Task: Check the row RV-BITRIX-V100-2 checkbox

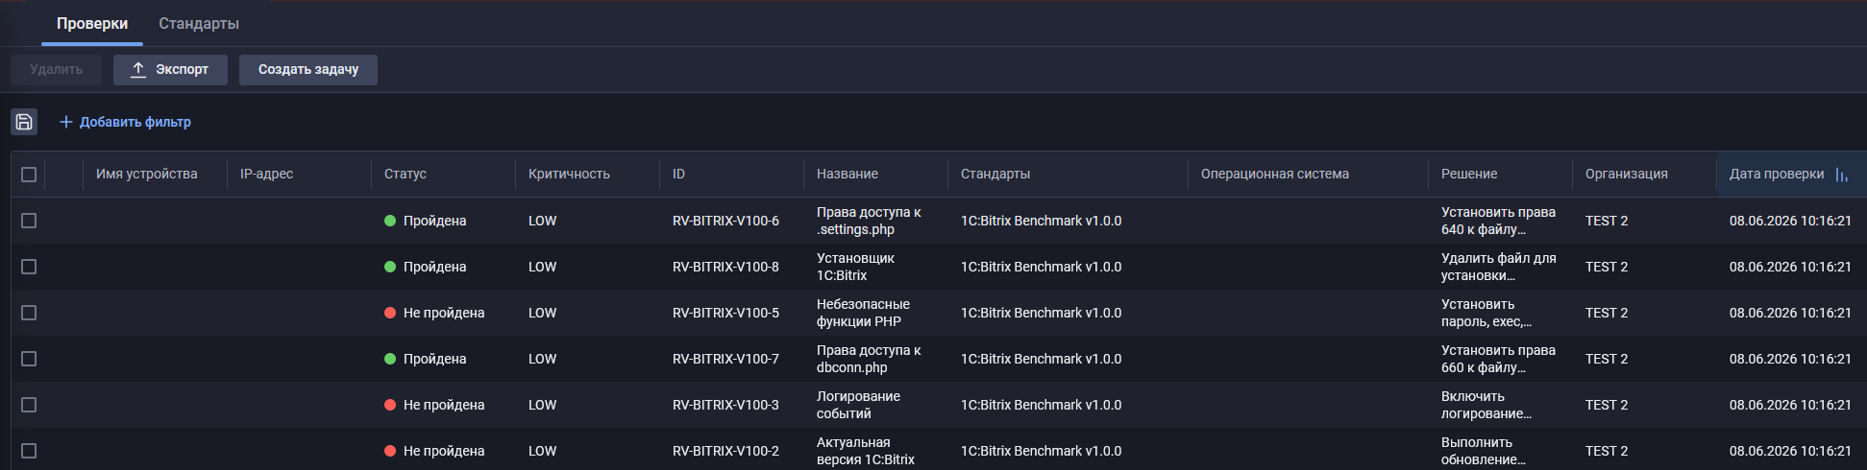Action: pyautogui.click(x=29, y=451)
